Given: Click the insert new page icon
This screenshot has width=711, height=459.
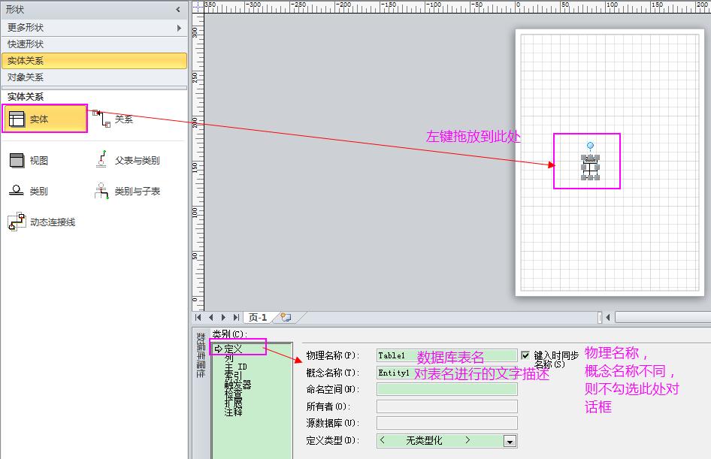Looking at the screenshot, I should point(286,318).
